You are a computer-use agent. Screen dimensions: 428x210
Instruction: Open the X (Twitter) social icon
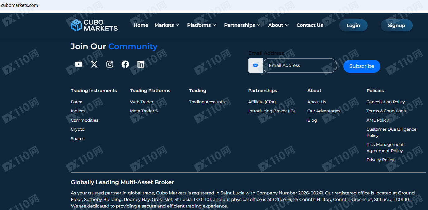coord(94,64)
